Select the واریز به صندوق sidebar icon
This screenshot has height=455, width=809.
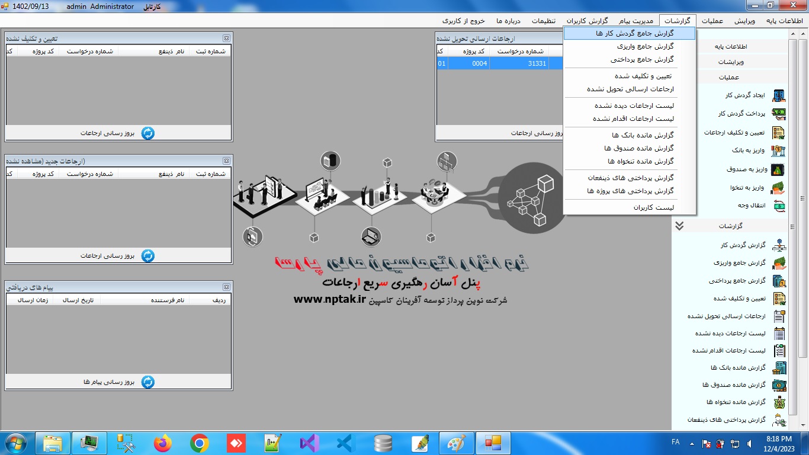[779, 169]
